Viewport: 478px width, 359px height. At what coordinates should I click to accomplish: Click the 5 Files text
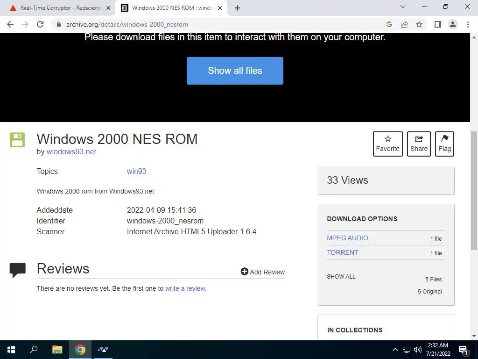(434, 280)
